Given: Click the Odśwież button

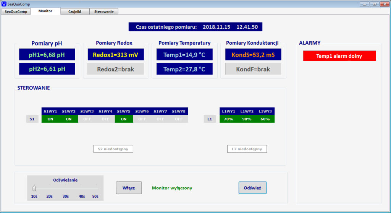Looking at the screenshot, I should (252, 188).
